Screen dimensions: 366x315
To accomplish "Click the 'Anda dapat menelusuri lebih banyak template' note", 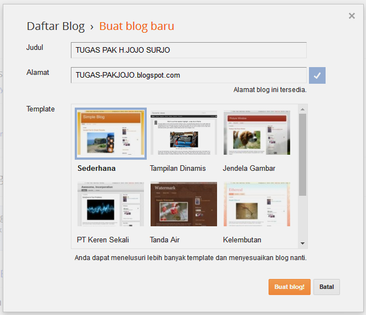I will pos(190,258).
